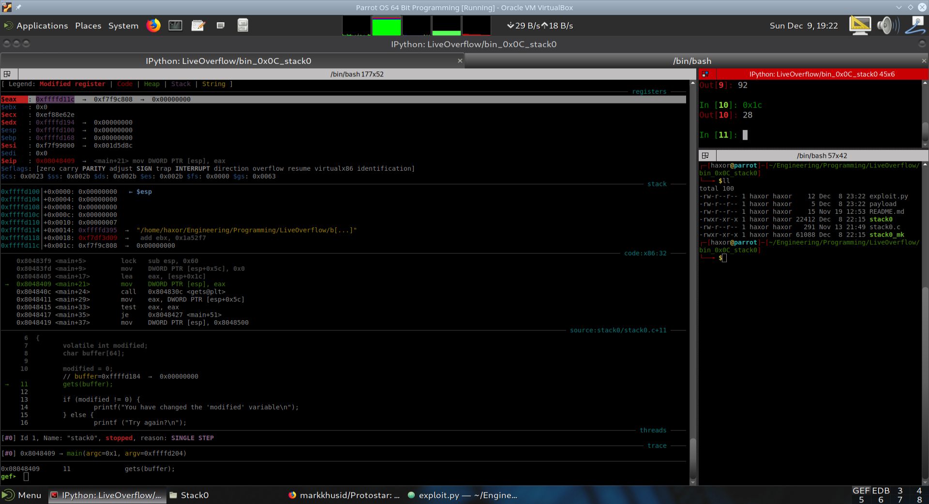The image size is (929, 504).
Task: Open the text editor launcher icon
Action: pyautogui.click(x=198, y=25)
